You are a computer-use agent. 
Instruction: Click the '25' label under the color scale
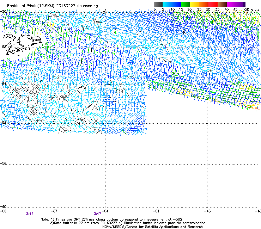tap(199, 10)
